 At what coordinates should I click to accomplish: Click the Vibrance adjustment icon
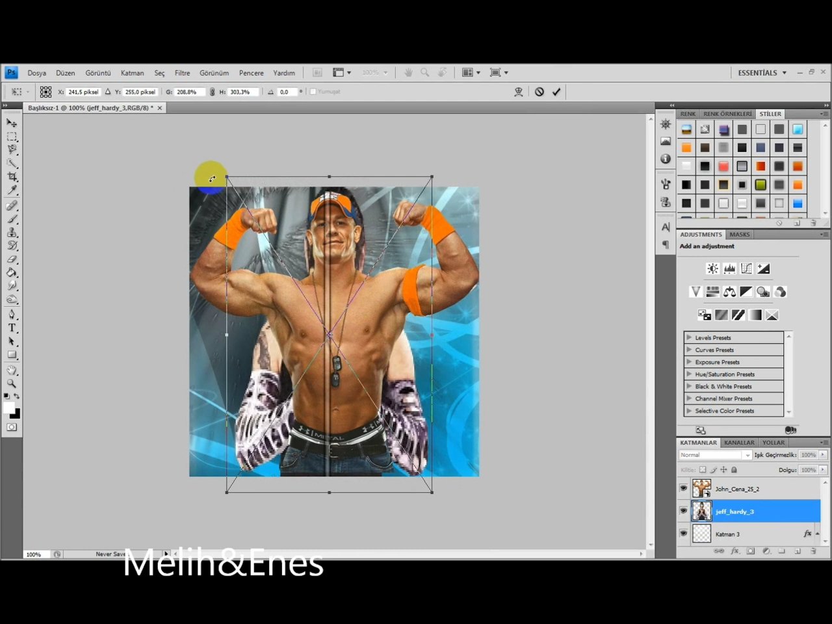pos(695,292)
